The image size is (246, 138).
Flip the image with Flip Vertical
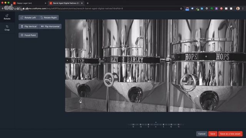[28, 26]
